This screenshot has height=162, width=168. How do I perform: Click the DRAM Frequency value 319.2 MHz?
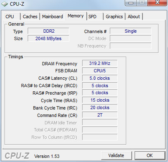click(x=100, y=63)
